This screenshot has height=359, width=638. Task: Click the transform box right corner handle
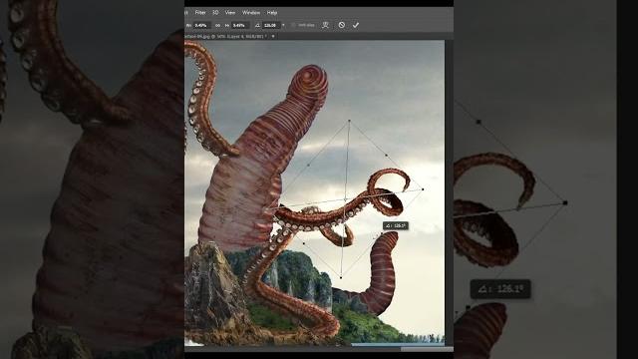(x=423, y=189)
